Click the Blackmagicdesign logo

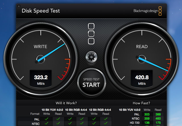148,11
